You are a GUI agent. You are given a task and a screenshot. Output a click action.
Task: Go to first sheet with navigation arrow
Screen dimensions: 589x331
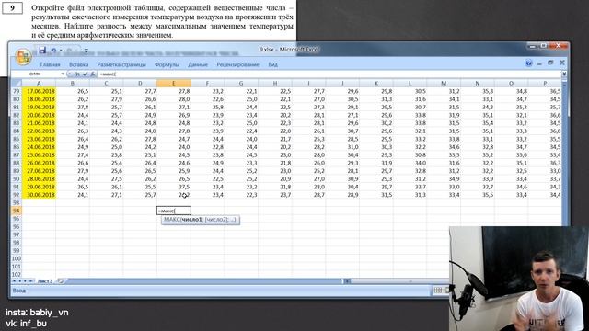(15, 281)
